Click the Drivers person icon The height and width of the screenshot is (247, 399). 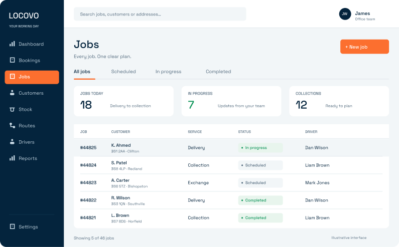coord(12,142)
